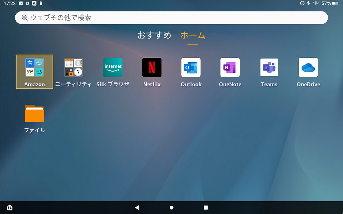
Task: Launch Netflix
Action: pos(151,67)
